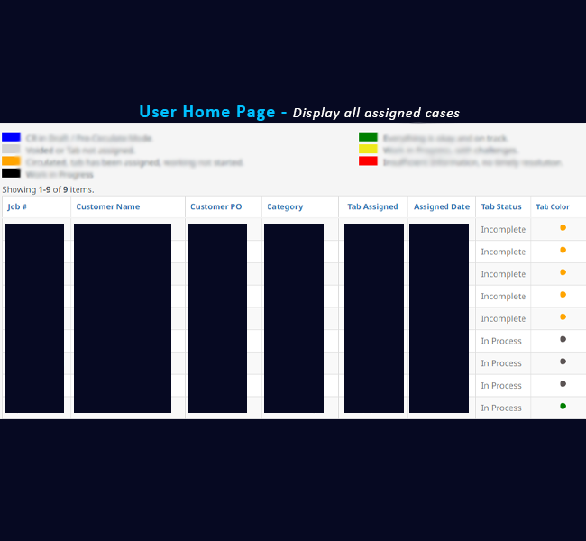
Task: Sort by Assigned Date column header
Action: 441,207
